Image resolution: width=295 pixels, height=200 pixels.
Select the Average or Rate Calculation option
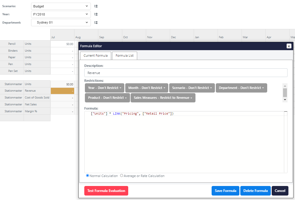point(121,176)
